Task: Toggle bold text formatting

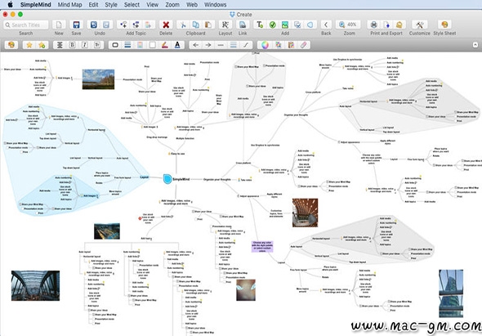Action: click(72, 45)
